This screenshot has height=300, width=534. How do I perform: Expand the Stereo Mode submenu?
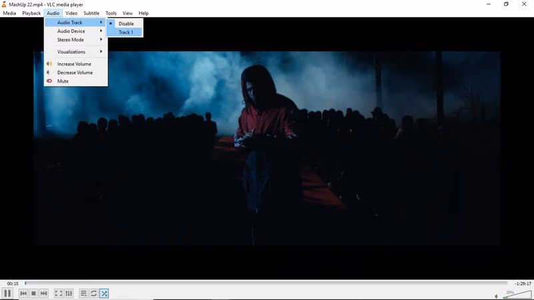tap(75, 40)
